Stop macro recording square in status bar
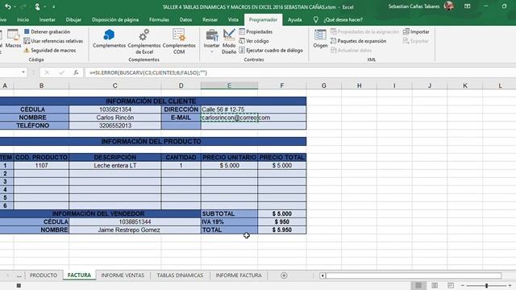 point(19,285)
